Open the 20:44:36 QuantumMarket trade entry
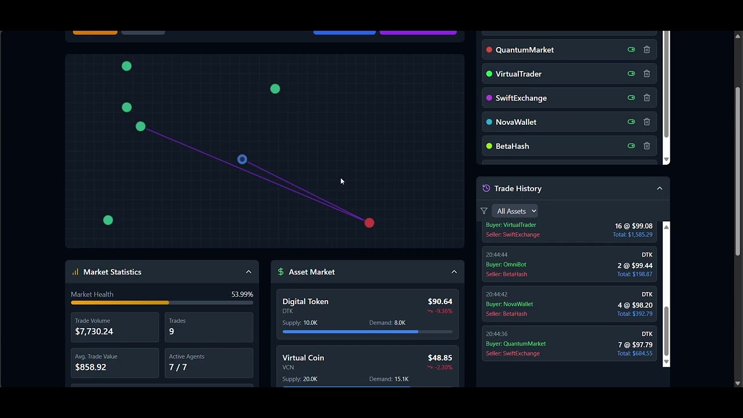Image resolution: width=743 pixels, height=418 pixels. click(569, 343)
